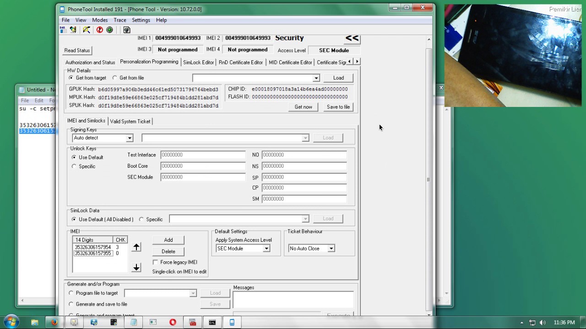The image size is (586, 329).
Task: Switch to MID Certificate Editor tab
Action: pyautogui.click(x=290, y=63)
